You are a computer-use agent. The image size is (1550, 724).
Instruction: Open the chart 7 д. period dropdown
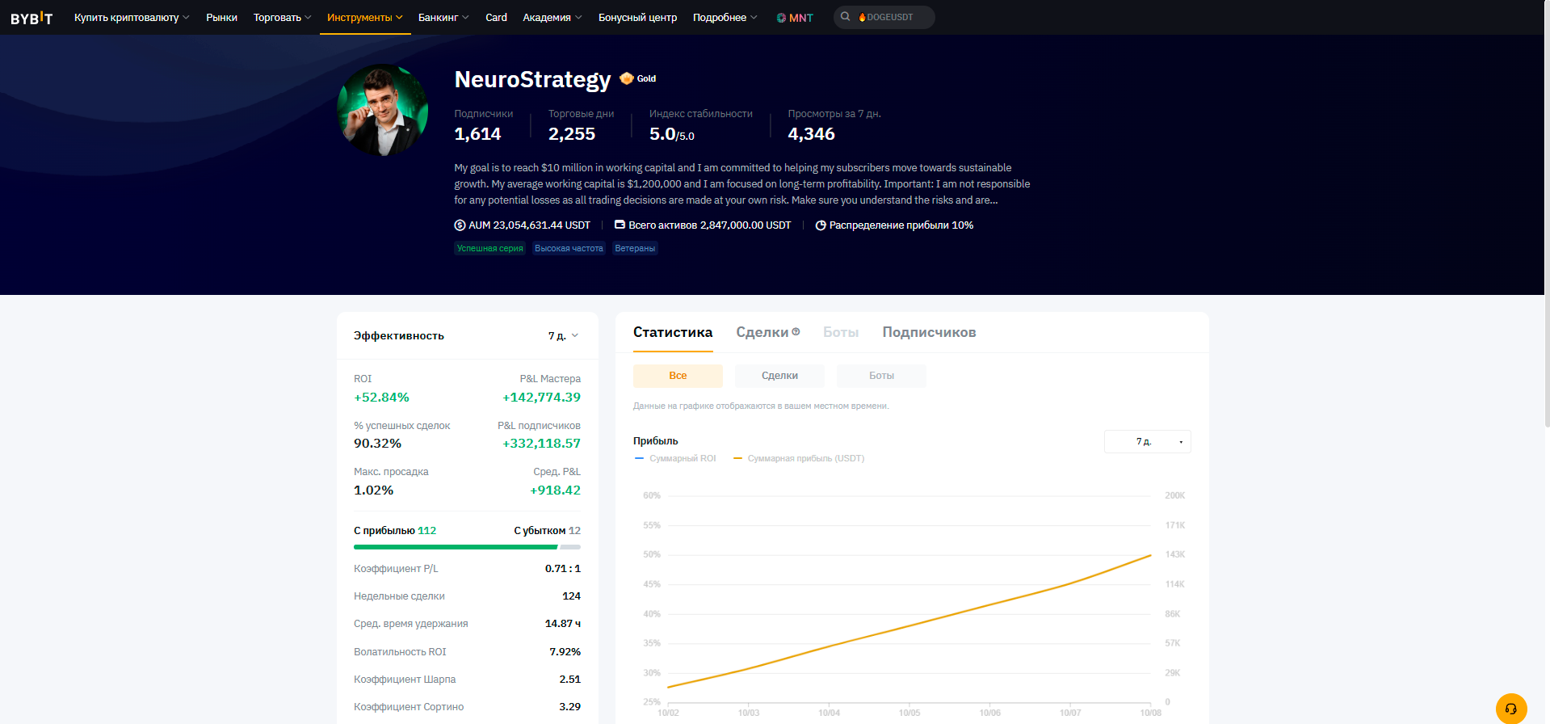1147,442
